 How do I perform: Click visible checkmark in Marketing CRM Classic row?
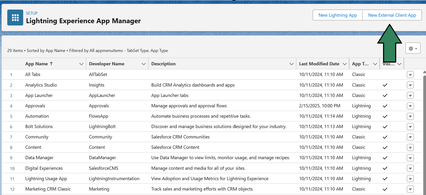point(385,189)
